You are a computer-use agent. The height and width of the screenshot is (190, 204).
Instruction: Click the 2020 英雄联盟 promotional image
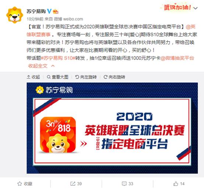112,128
